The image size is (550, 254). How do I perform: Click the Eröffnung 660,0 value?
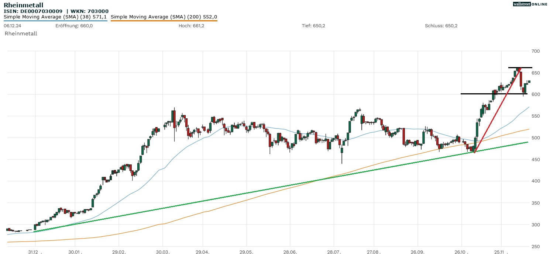click(74, 26)
